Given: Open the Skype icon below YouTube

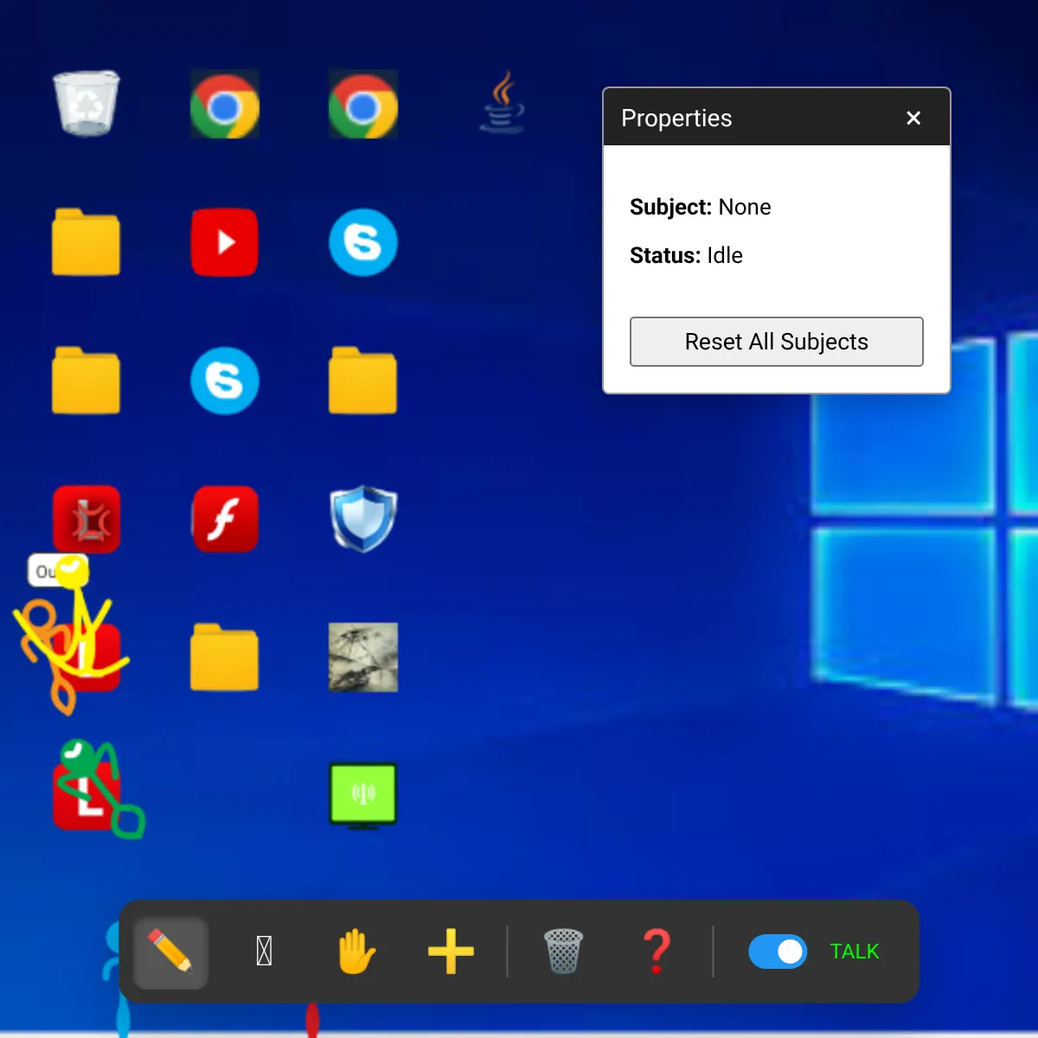Looking at the screenshot, I should 225,381.
